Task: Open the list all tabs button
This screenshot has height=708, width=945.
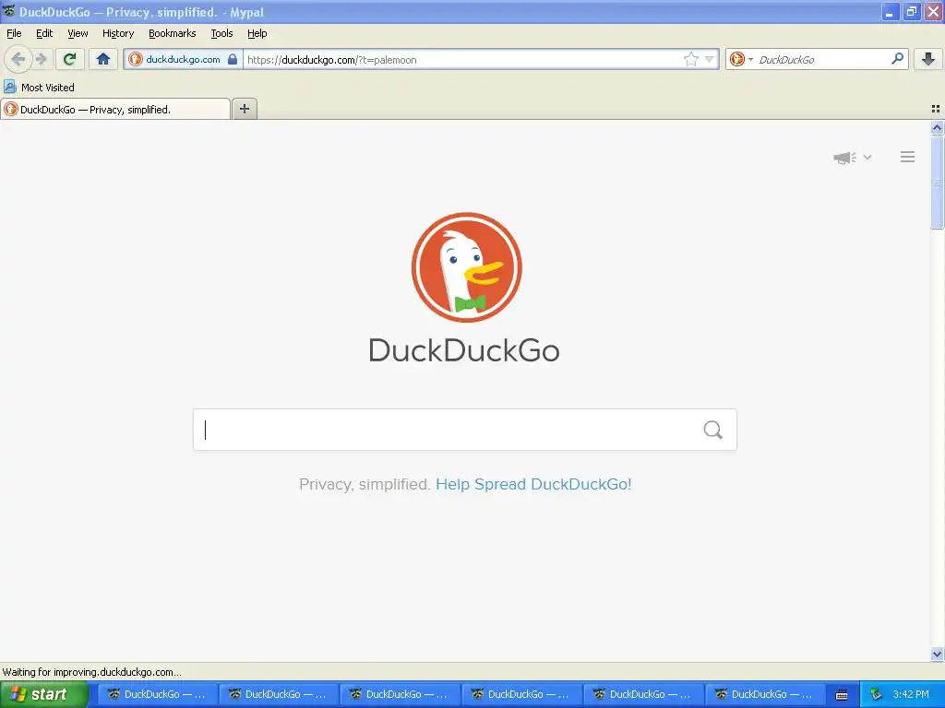Action: (936, 109)
